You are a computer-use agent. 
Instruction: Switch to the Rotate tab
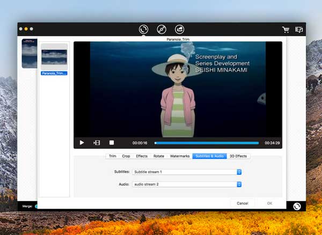click(159, 156)
